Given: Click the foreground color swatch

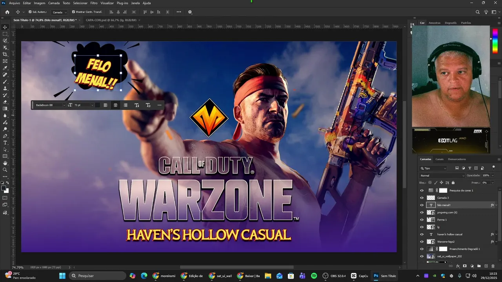Looking at the screenshot, I should [x=4, y=188].
